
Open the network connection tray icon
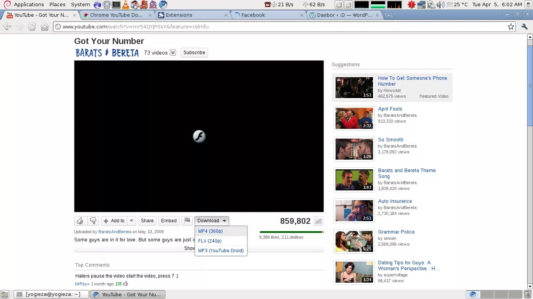[x=421, y=5]
